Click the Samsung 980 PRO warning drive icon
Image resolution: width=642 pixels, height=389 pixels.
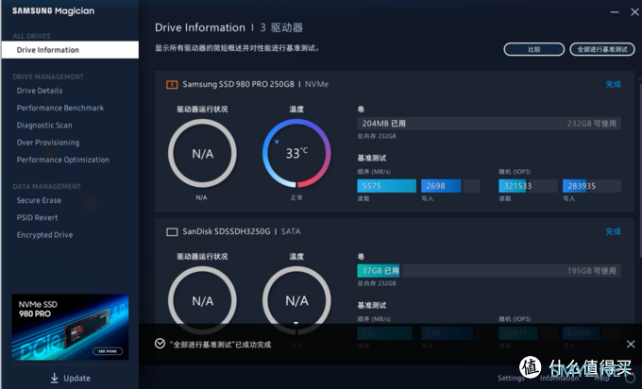tap(172, 85)
